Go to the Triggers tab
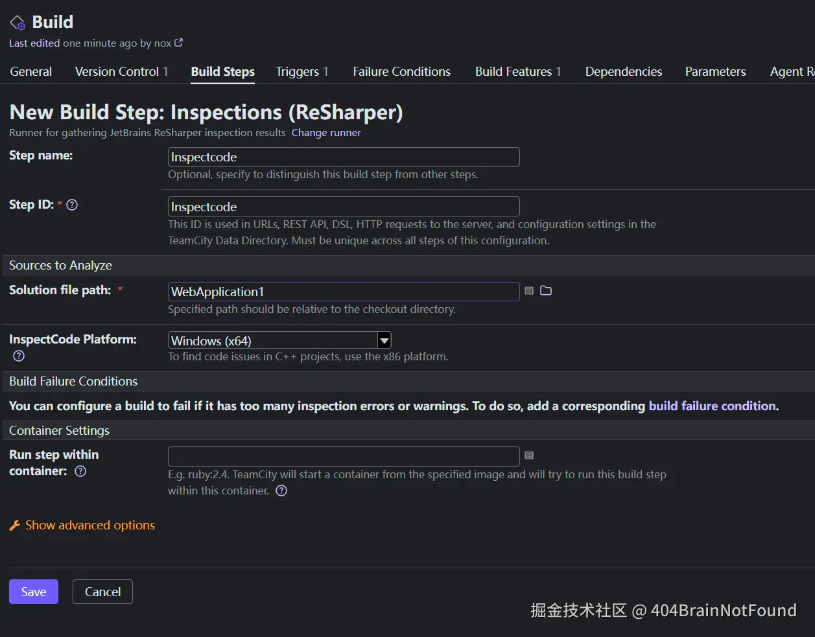Screen dimensions: 815x637 click(301, 71)
